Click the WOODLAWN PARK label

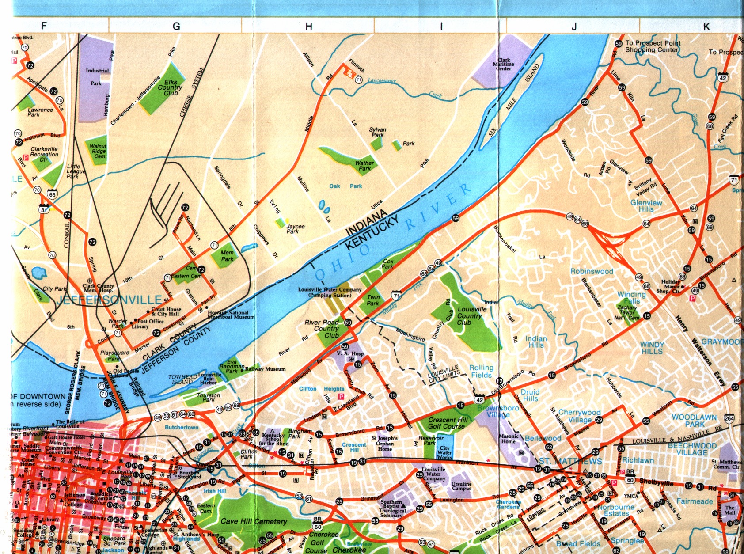tap(695, 420)
